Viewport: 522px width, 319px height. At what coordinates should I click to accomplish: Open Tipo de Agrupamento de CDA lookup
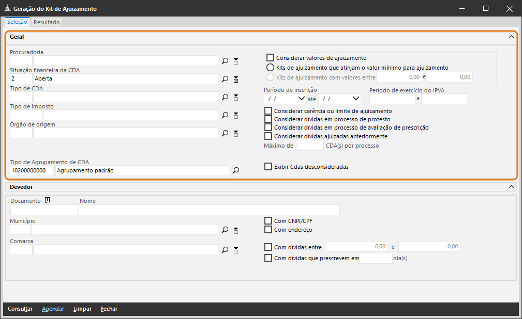point(236,170)
